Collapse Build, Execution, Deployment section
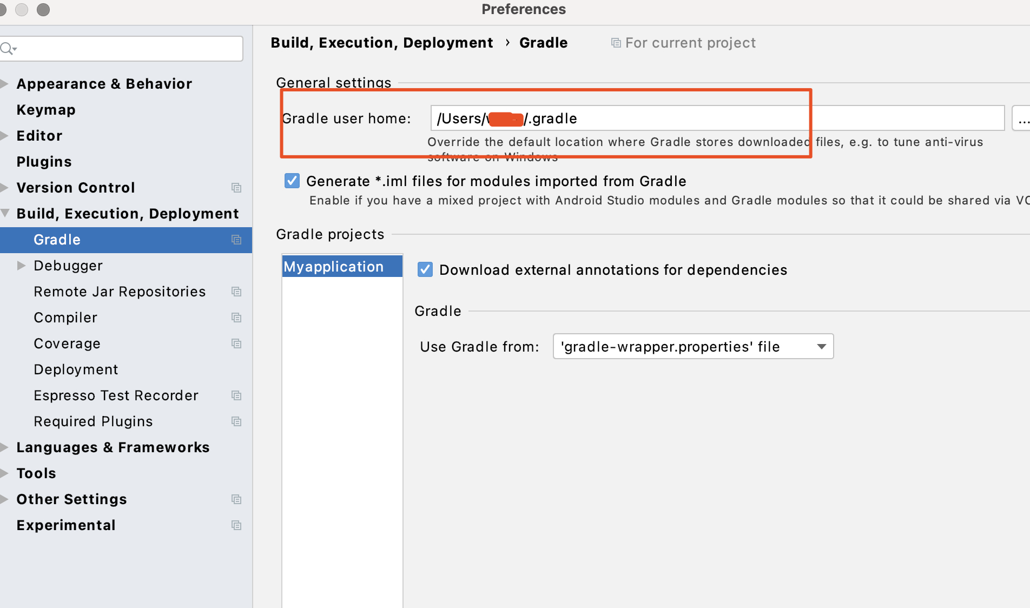The image size is (1030, 608). point(4,213)
